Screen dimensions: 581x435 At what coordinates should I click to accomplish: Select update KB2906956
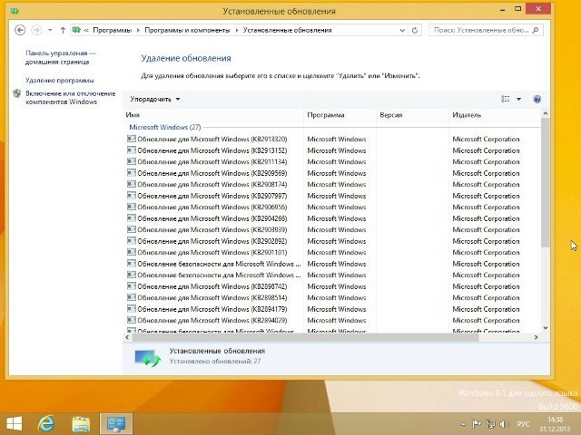[212, 208]
